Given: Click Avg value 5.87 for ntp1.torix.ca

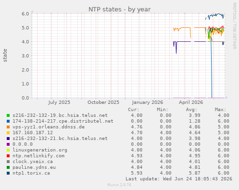Looking at the screenshot, I should coord(194,173).
